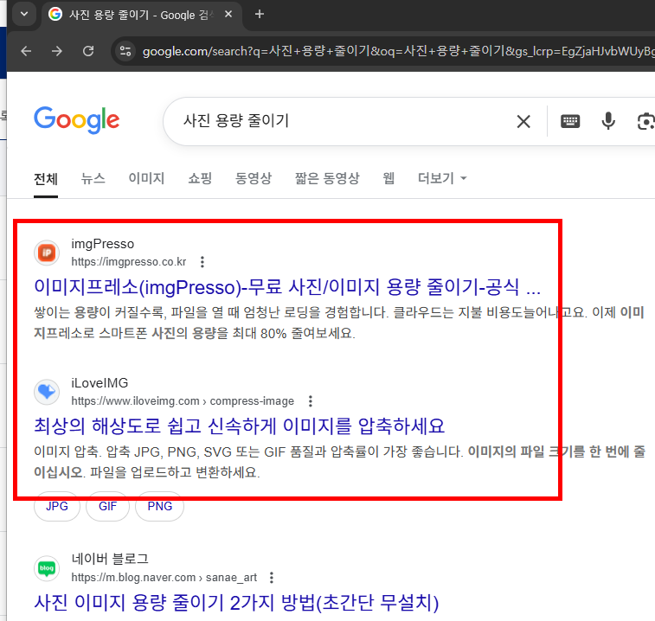The image size is (655, 621).
Task: Switch to the 이미지 tab
Action: coord(146,178)
